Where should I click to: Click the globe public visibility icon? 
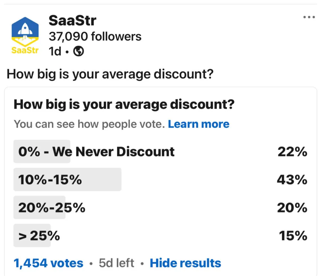point(79,51)
